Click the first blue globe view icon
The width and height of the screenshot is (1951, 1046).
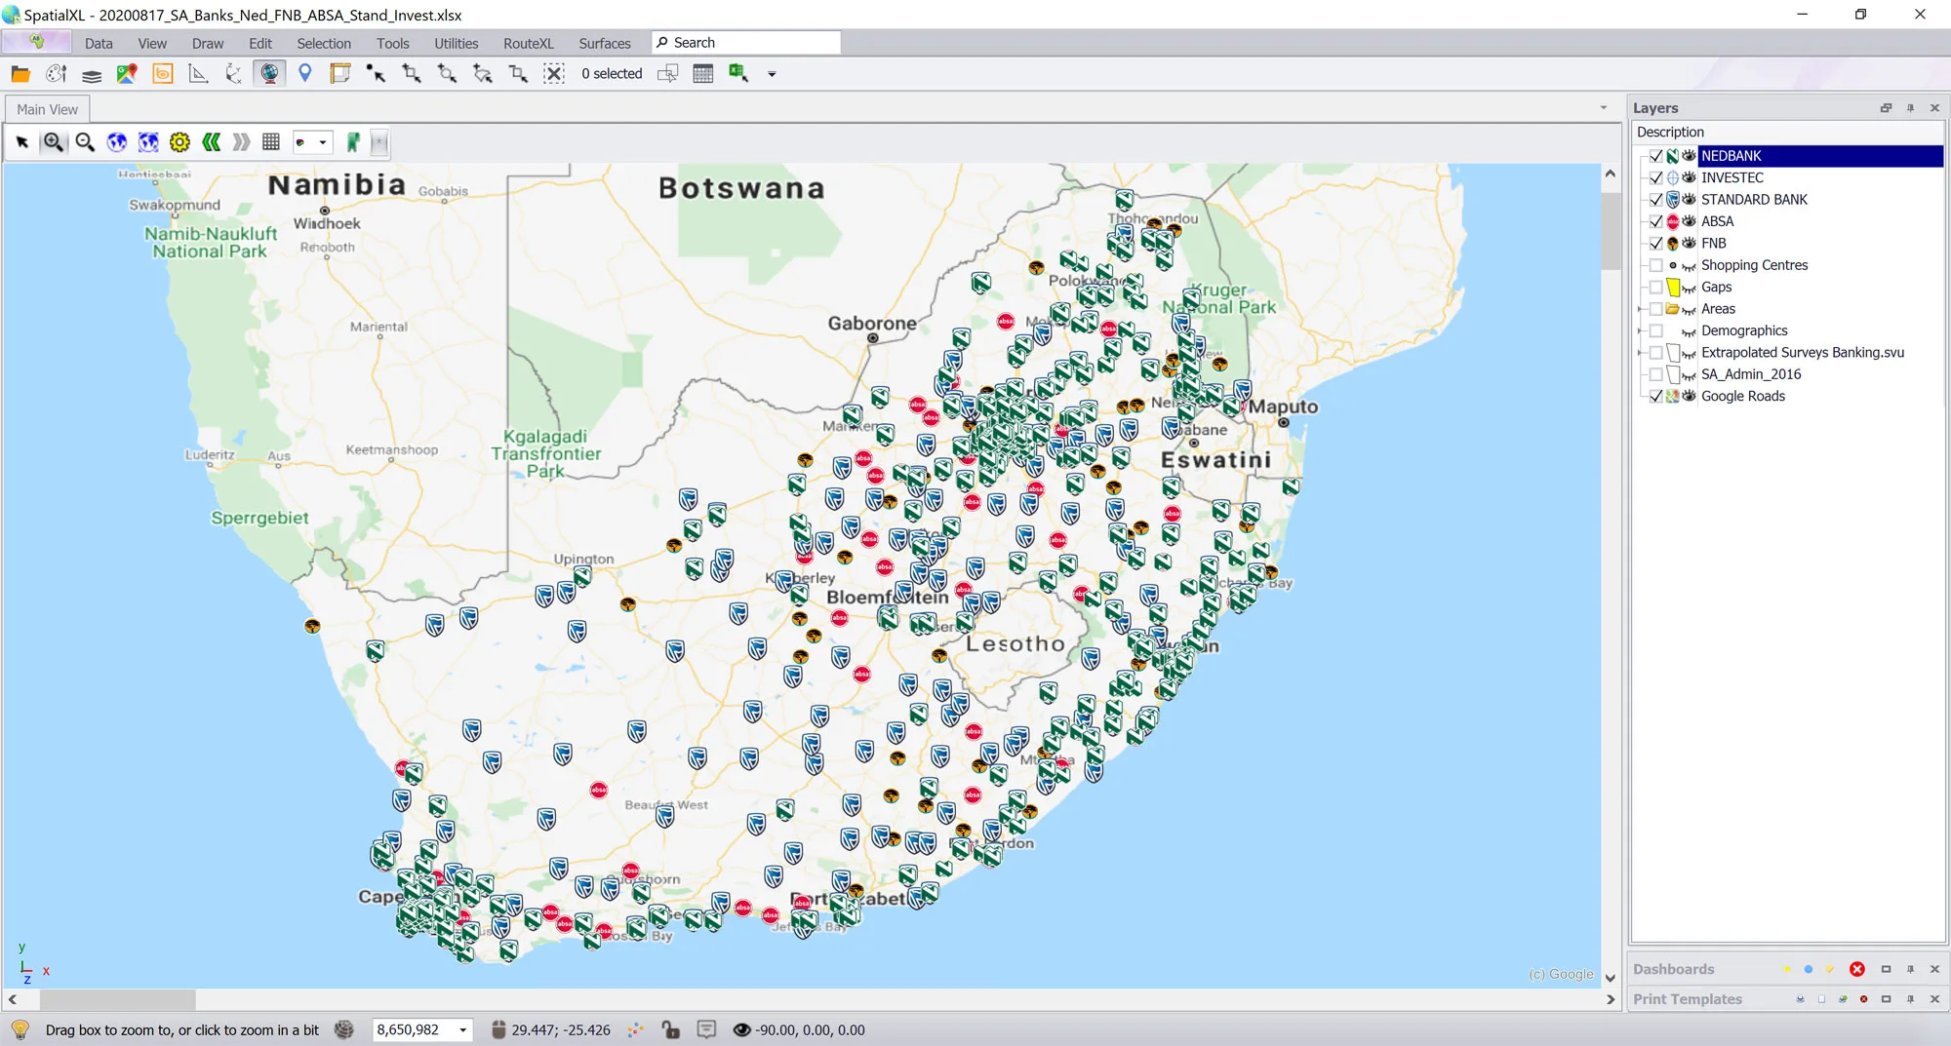click(x=117, y=142)
